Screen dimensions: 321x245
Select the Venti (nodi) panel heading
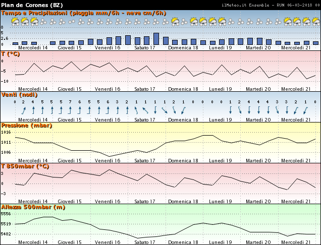20,95
